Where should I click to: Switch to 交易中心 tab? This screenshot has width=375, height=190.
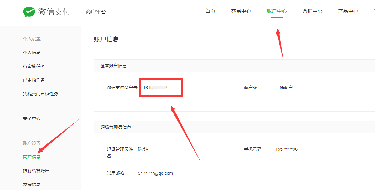[x=241, y=11]
